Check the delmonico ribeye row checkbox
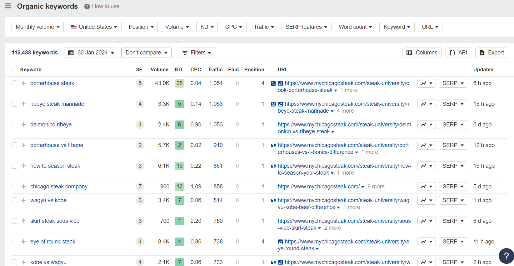This screenshot has width=514, height=266. coord(14,125)
